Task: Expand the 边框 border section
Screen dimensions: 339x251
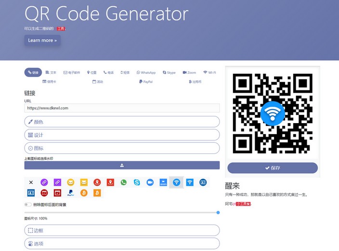Action: coord(122,230)
